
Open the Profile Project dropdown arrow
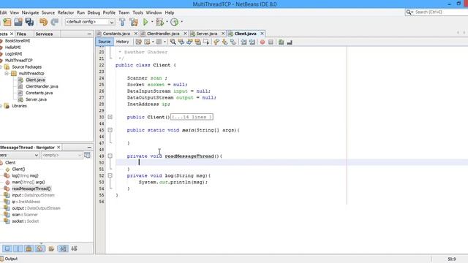tap(182, 22)
